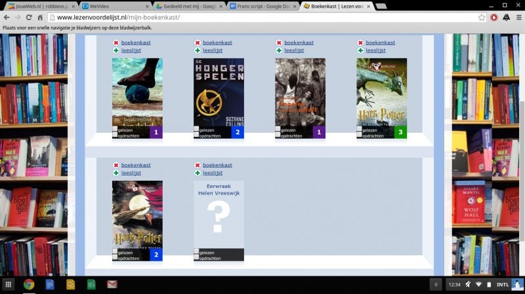Click green plus above the Harry Potter broomstick cover
Image resolution: width=525 pixels, height=294 pixels.
point(116,173)
